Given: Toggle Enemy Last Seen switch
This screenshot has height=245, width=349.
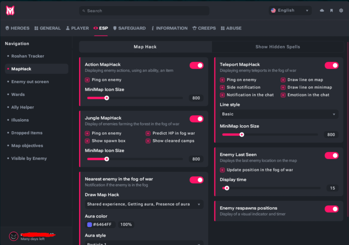Looking at the screenshot, I should point(332,155).
